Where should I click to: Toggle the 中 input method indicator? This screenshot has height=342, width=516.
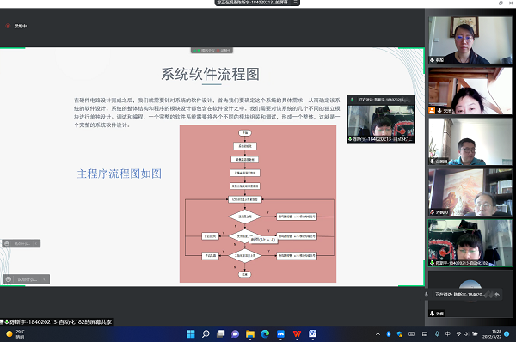pyautogui.click(x=448, y=334)
